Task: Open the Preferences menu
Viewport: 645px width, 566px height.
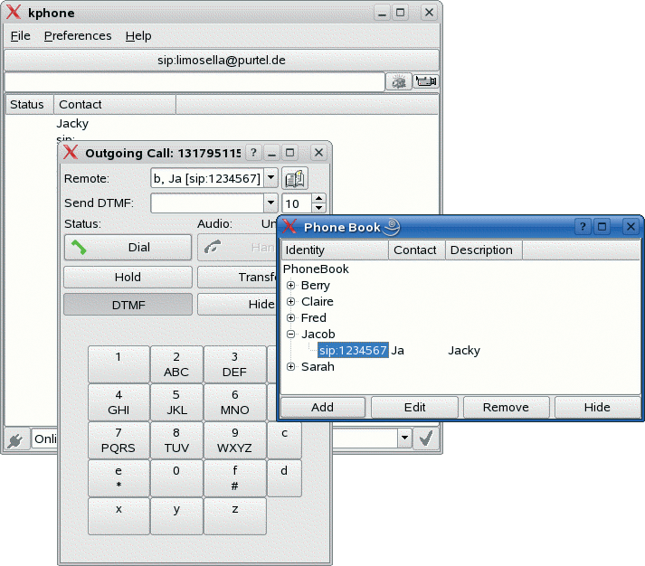Action: (x=78, y=36)
